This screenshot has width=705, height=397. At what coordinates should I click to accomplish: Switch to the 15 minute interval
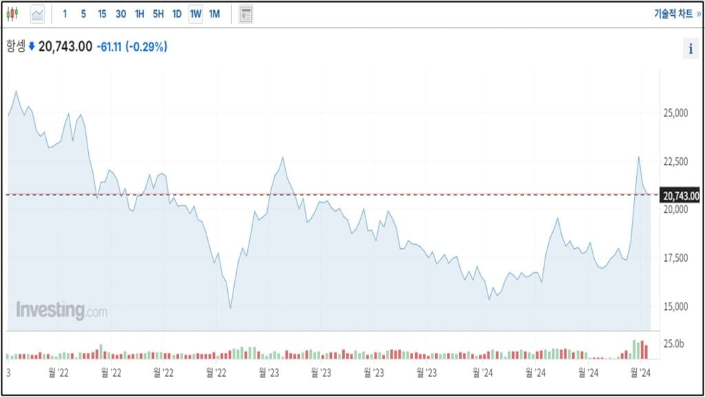click(102, 14)
